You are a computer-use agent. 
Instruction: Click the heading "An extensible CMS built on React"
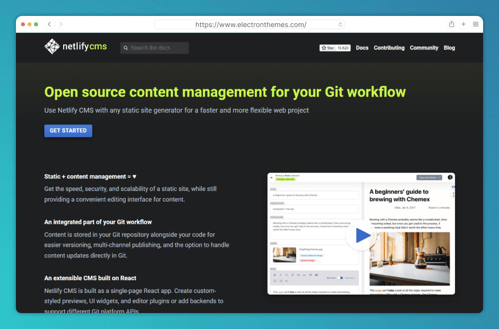pyautogui.click(x=90, y=278)
